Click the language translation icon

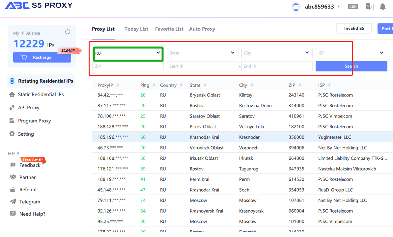pyautogui.click(x=369, y=7)
